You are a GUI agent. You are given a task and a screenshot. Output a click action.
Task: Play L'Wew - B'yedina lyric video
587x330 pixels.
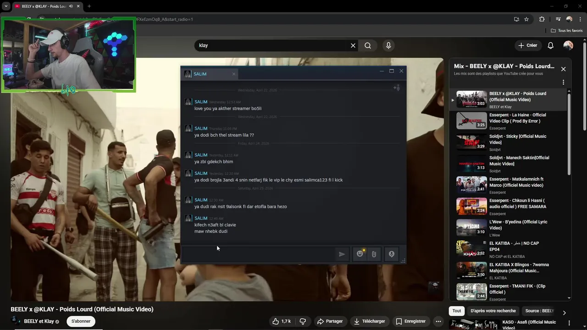click(509, 228)
